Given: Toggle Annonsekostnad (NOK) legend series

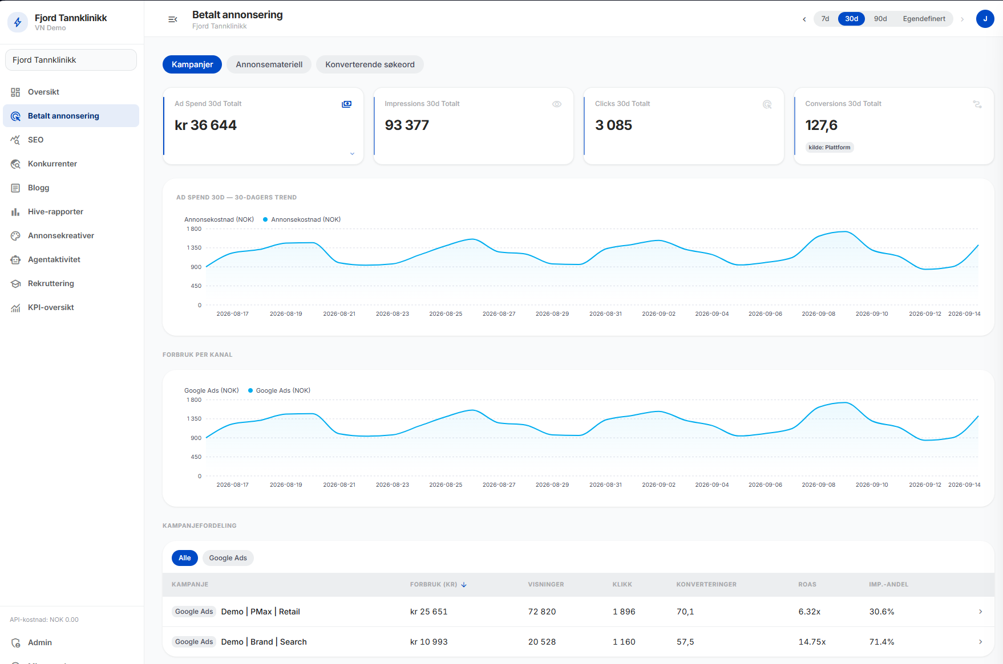Looking at the screenshot, I should pyautogui.click(x=301, y=219).
